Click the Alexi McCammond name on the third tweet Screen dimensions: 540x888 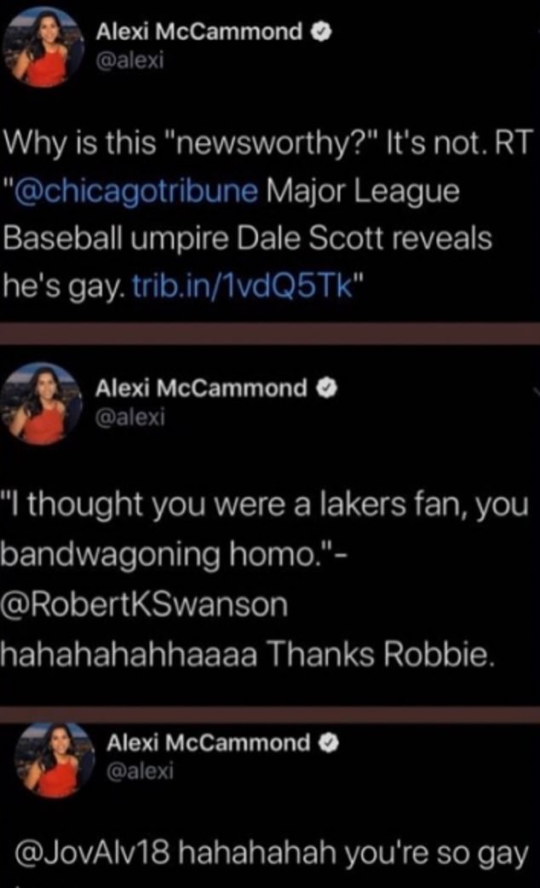209,742
